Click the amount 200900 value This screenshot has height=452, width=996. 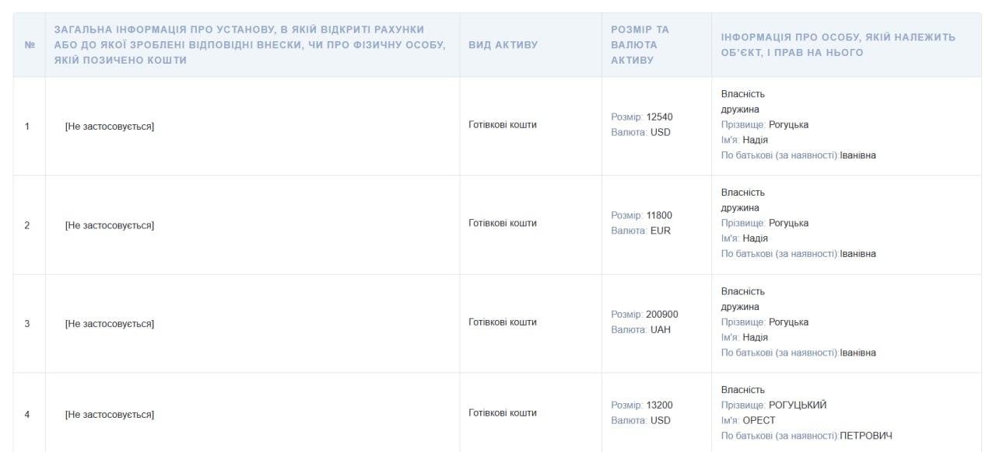(662, 315)
